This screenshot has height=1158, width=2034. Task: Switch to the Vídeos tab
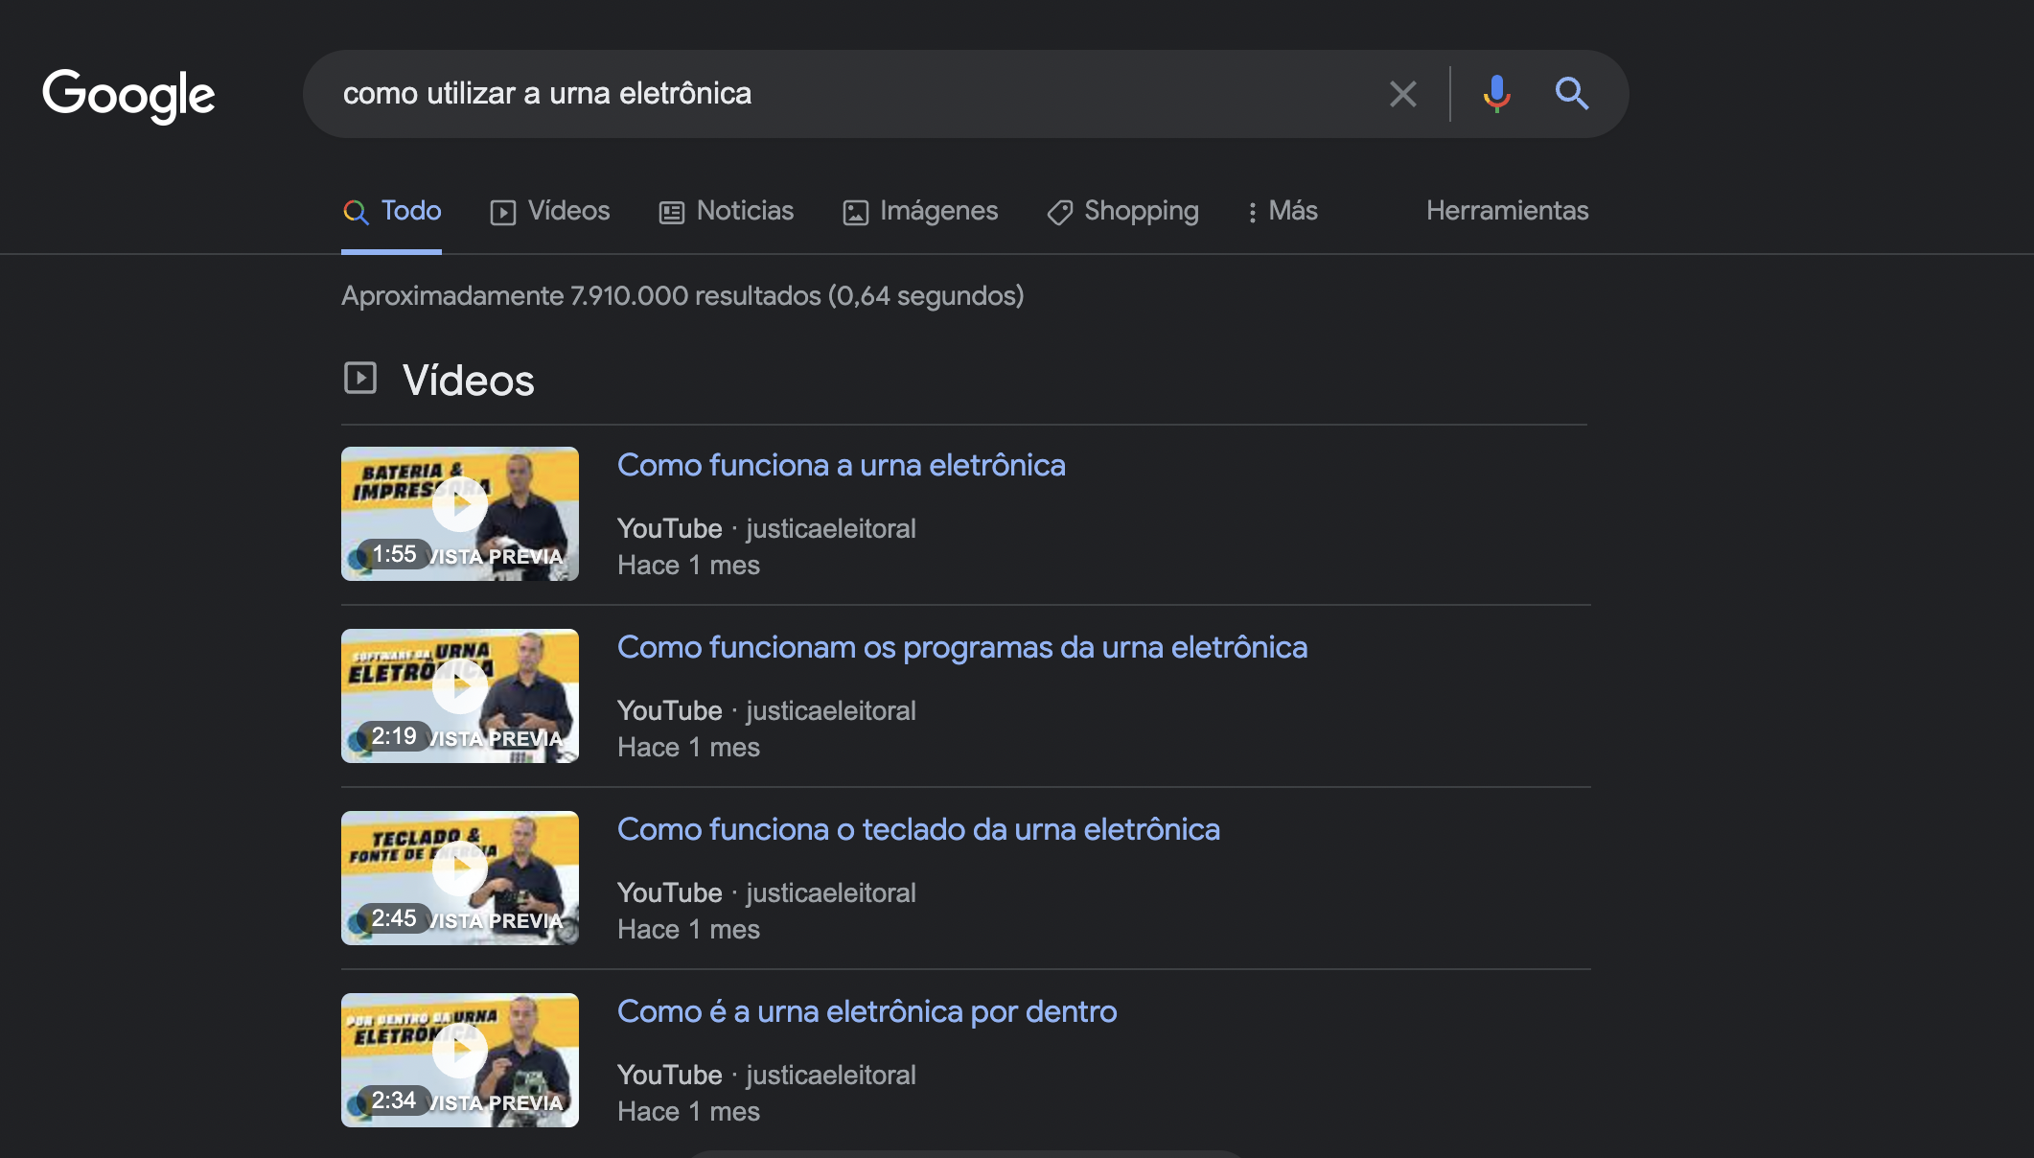(550, 211)
